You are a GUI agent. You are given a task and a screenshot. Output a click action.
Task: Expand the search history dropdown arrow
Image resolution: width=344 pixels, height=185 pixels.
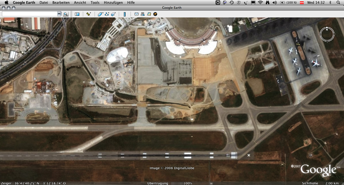59,14
